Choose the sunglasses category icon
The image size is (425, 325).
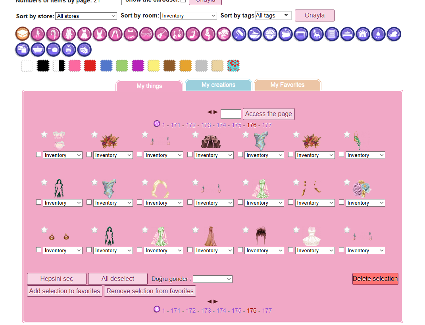(x=146, y=34)
